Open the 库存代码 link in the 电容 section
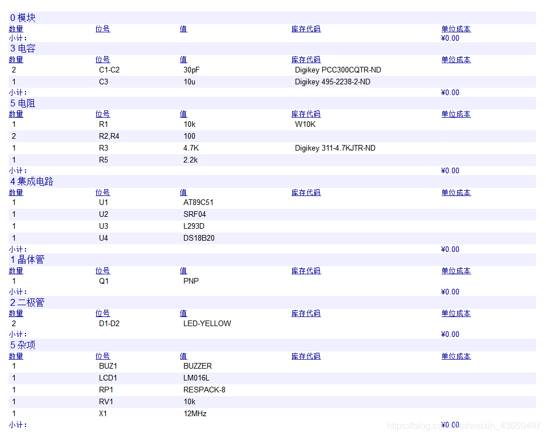Image resolution: width=546 pixels, height=436 pixels. pyautogui.click(x=306, y=59)
